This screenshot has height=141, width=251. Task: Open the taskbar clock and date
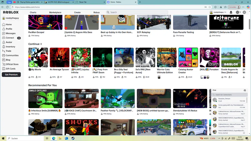240,138
